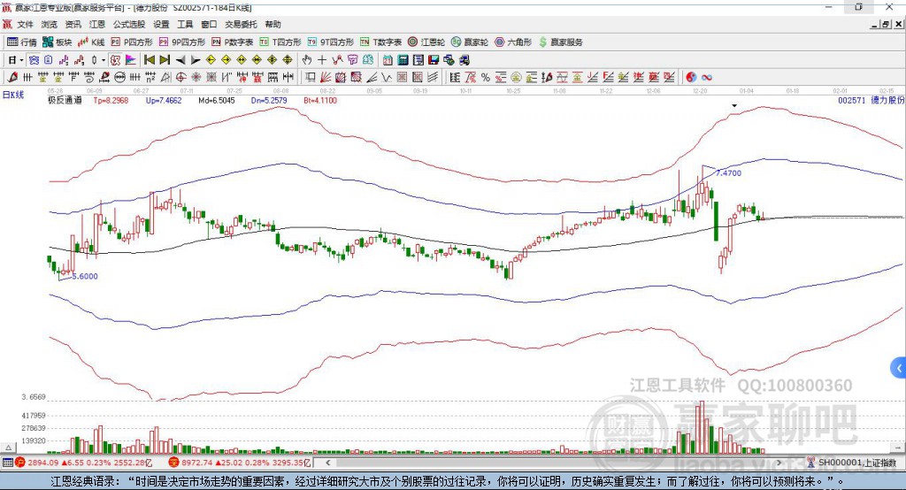Click the Md=6.5045 indicator value
The image size is (906, 490).
click(x=217, y=100)
